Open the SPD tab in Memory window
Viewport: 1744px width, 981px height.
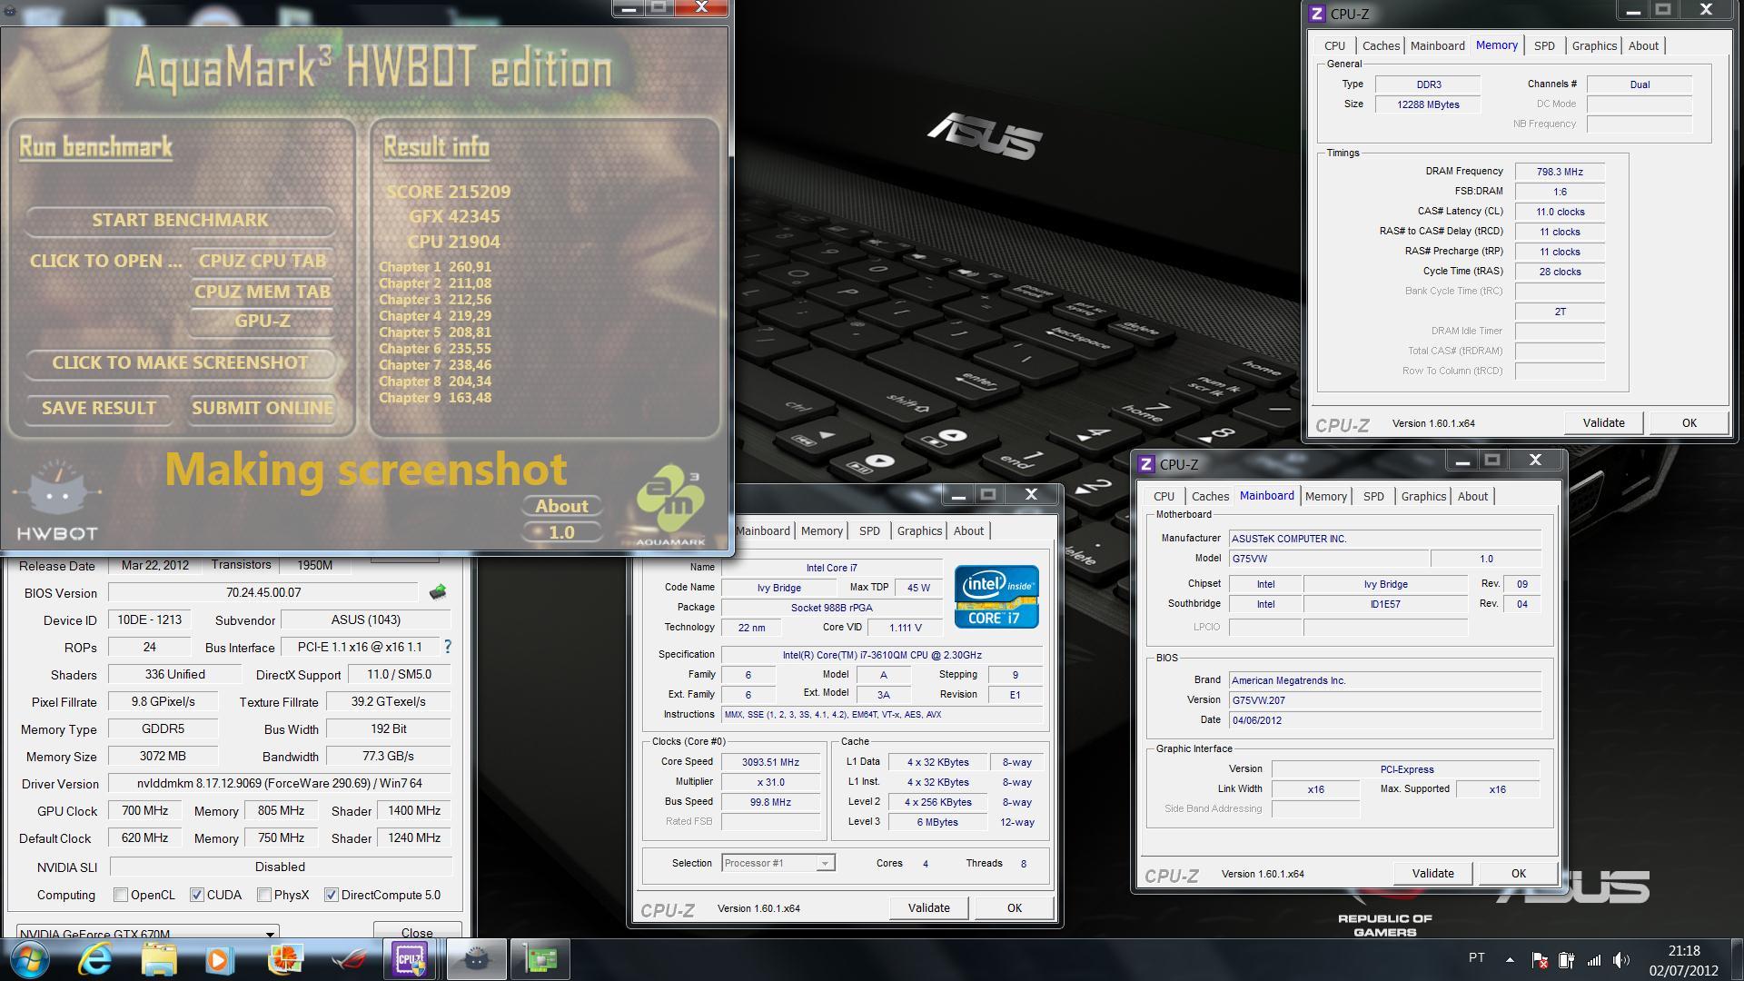1544,45
